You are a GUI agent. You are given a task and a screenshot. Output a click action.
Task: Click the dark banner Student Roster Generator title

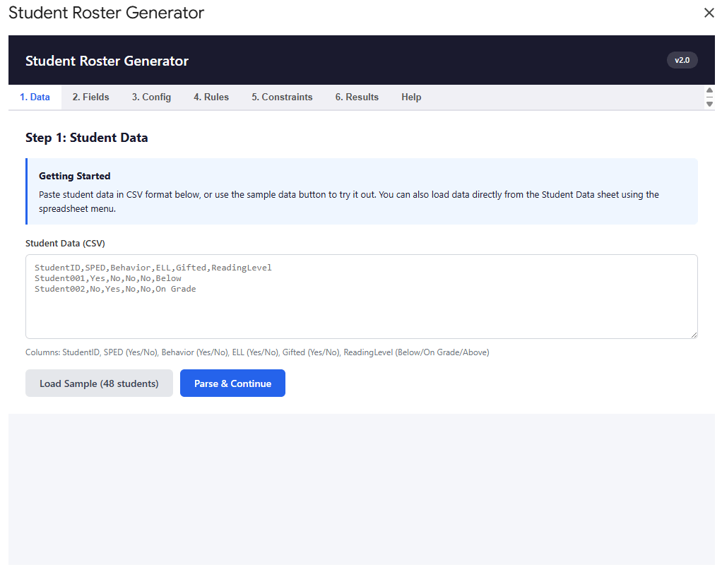pos(107,61)
